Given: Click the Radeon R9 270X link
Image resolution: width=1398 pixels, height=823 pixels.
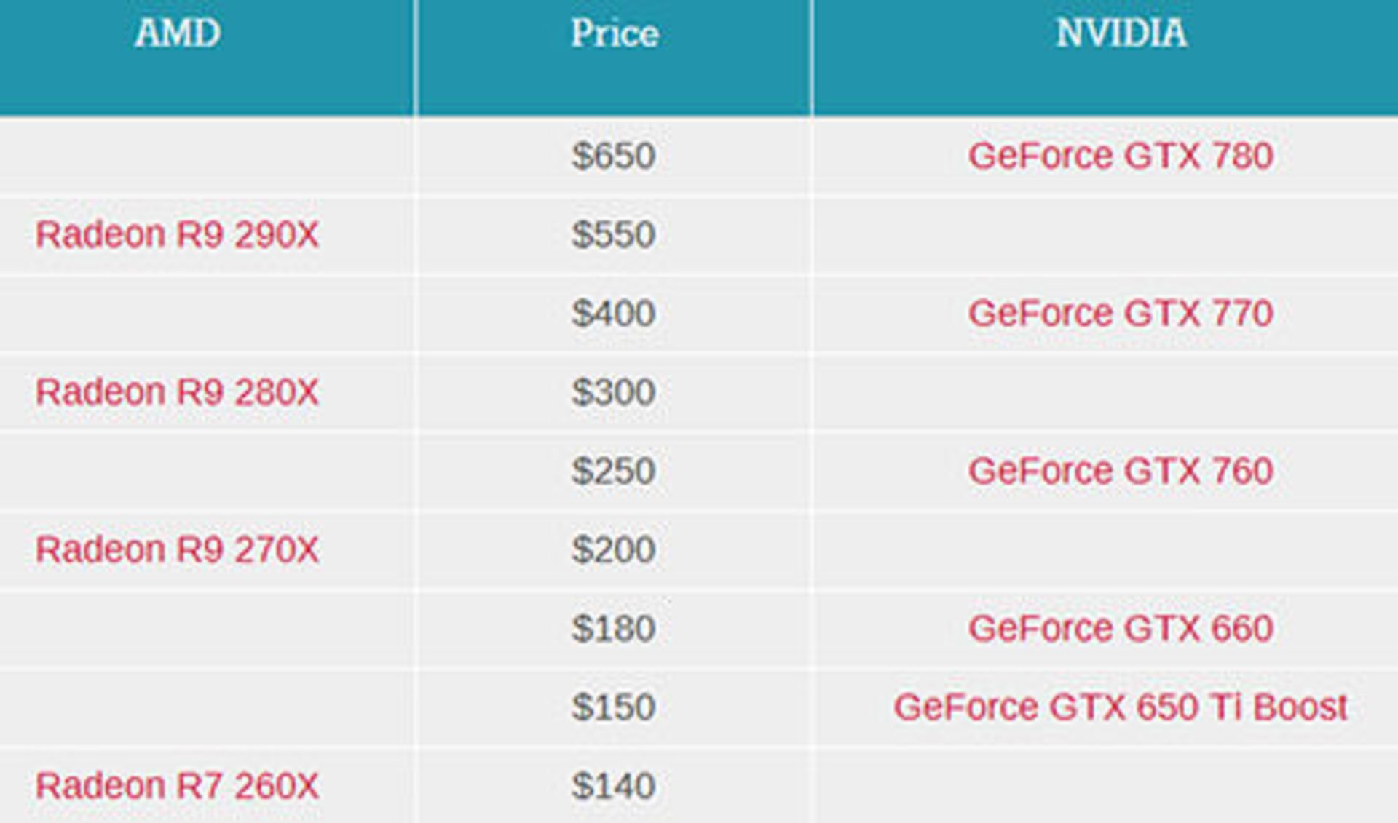Looking at the screenshot, I should [x=177, y=549].
